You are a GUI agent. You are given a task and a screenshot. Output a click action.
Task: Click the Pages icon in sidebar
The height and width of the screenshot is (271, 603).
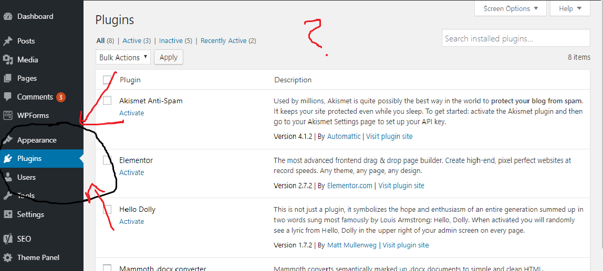point(8,78)
